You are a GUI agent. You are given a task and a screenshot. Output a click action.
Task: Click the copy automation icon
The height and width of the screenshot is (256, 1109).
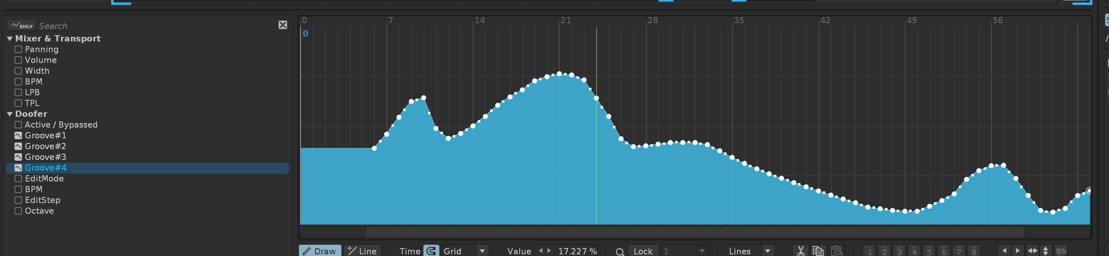(818, 251)
